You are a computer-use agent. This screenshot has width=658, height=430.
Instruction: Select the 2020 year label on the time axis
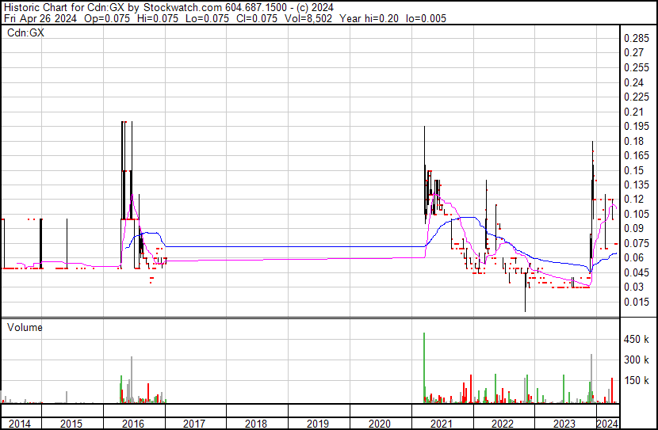tap(381, 424)
